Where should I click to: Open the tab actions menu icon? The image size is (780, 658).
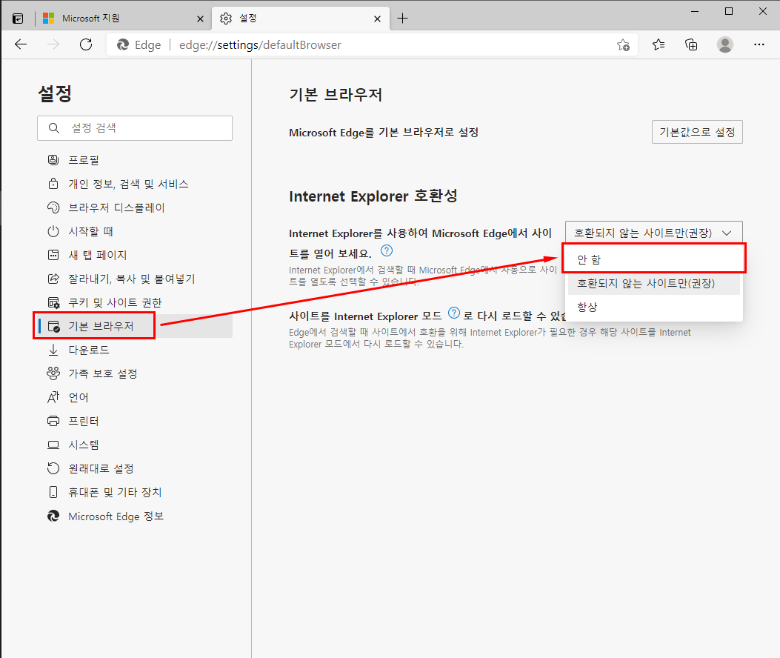[x=18, y=19]
